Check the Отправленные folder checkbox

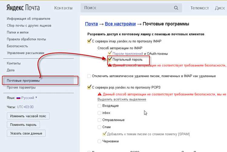(x=99, y=120)
